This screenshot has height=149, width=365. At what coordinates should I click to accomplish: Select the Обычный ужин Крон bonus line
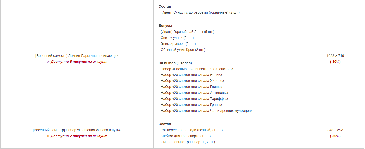[182, 50]
